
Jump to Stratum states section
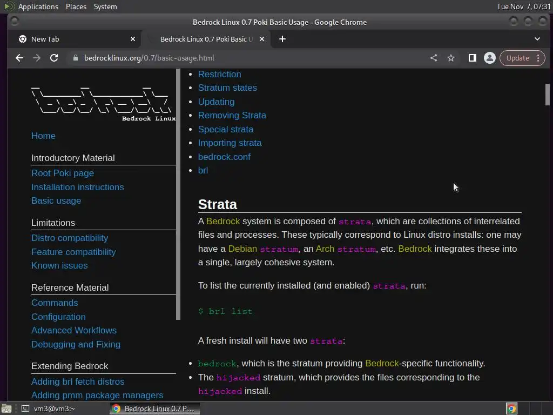227,88
